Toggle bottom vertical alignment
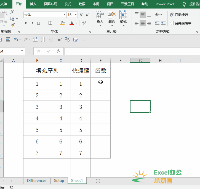This screenshot has width=200, height=189. (149, 15)
